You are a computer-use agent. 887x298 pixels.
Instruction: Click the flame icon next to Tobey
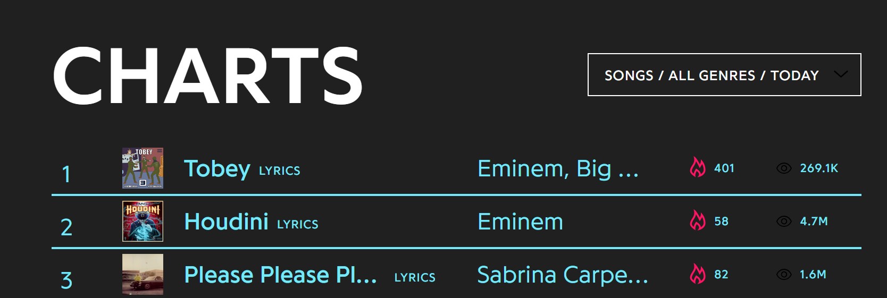click(697, 168)
